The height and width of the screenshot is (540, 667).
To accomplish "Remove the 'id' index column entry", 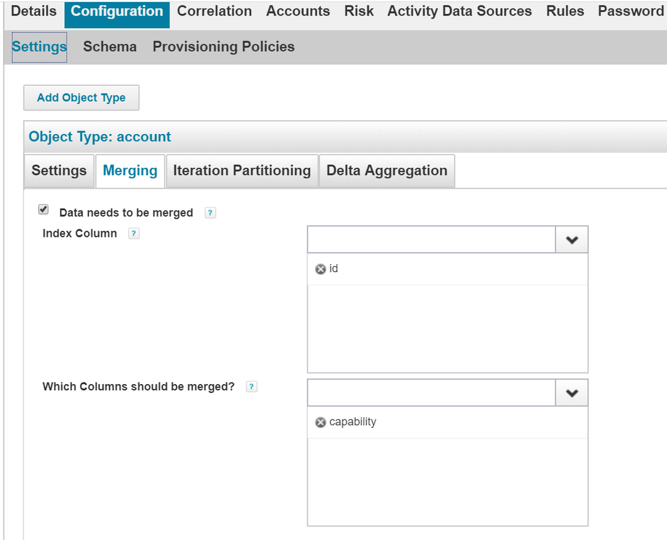I will tap(320, 269).
